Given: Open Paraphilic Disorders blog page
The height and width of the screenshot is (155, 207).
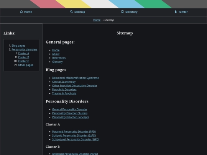Looking at the screenshot, I should pyautogui.click(x=64, y=90).
